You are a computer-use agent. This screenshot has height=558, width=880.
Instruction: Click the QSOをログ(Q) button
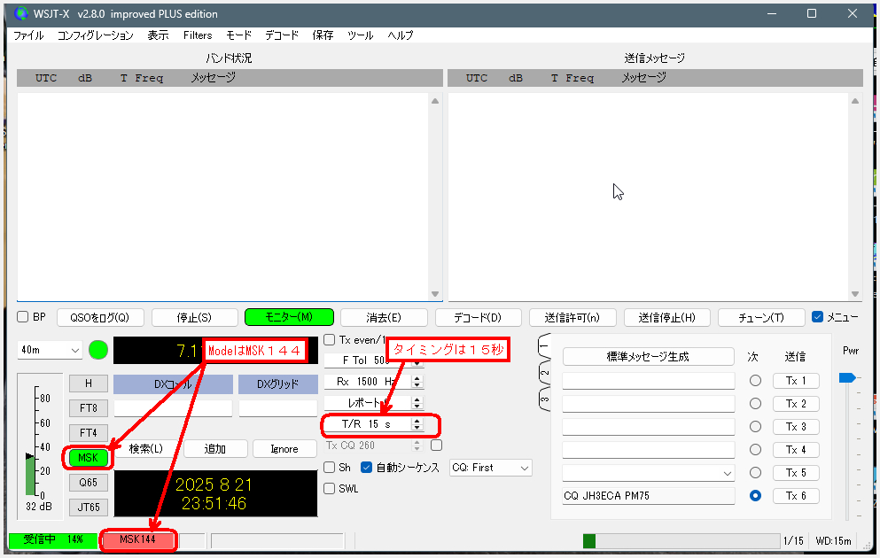100,317
